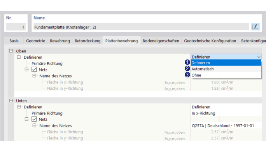
Task: Collapse Definieren node under Oben
Action: (19, 57)
